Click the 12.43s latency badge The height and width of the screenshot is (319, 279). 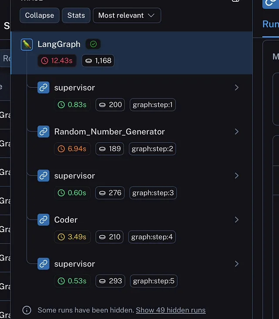(x=57, y=61)
